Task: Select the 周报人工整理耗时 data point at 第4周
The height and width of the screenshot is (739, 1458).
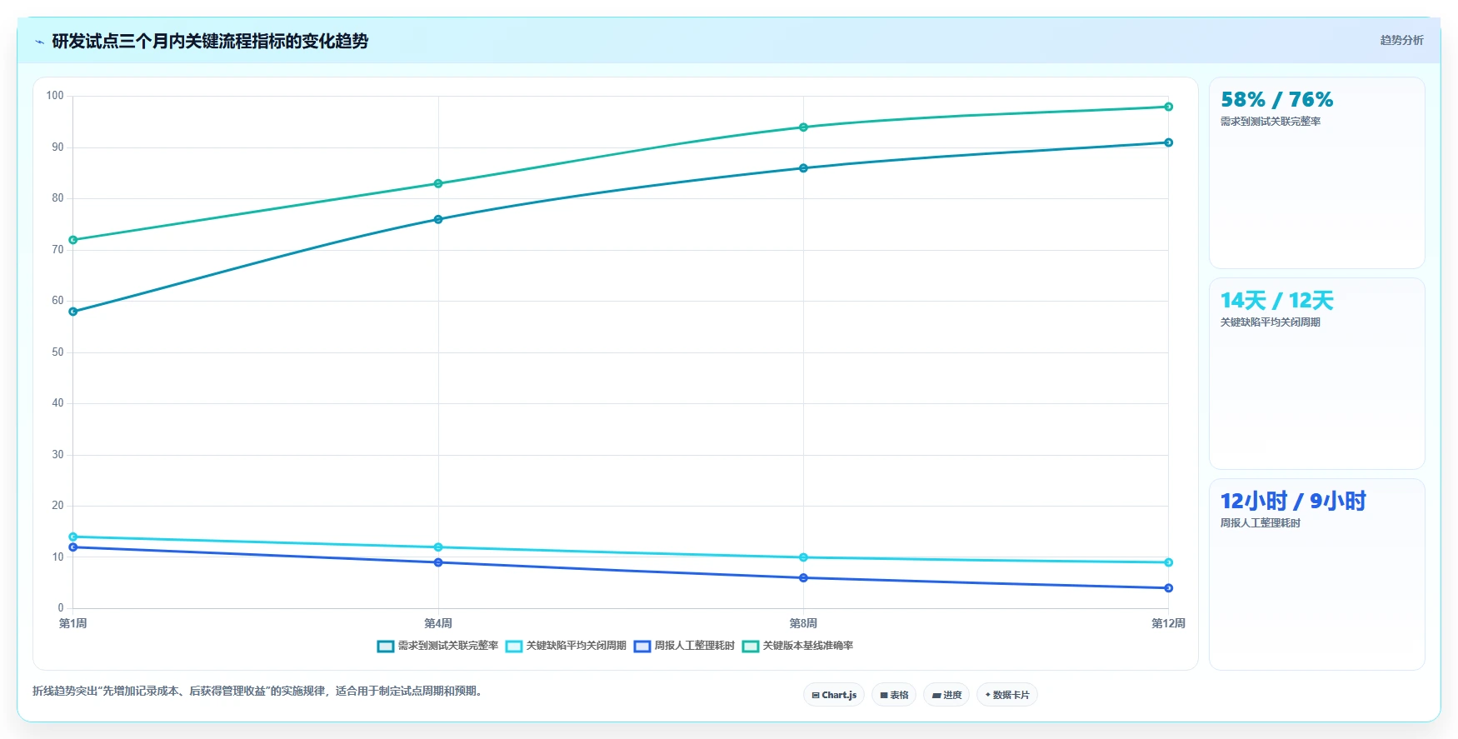Action: tap(438, 562)
